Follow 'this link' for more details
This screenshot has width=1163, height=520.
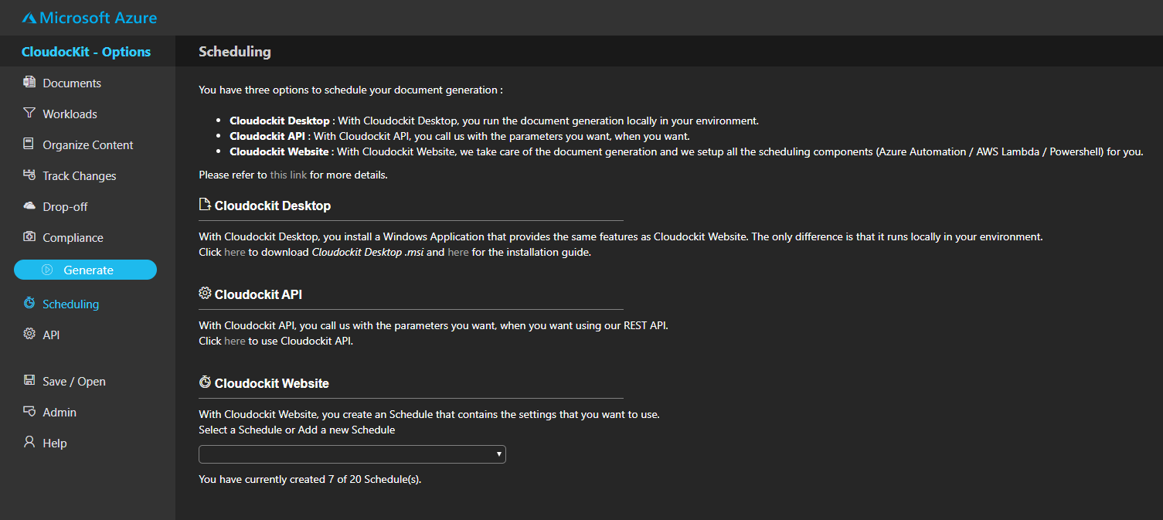[288, 175]
